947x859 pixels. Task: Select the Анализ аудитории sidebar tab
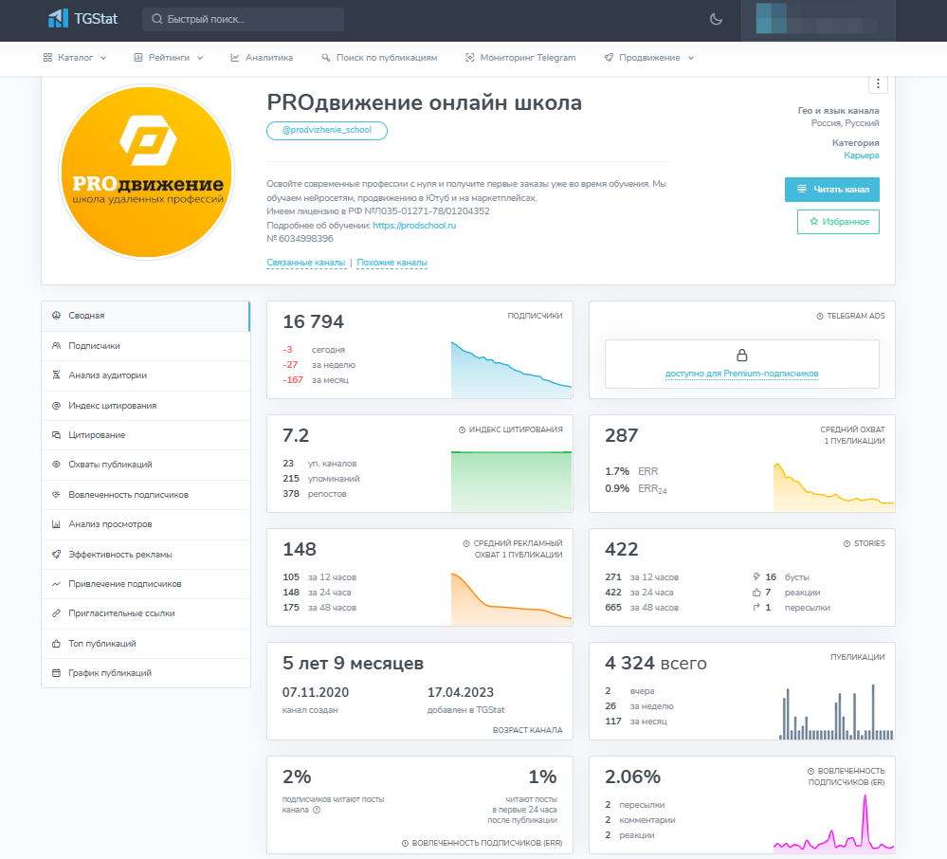[x=146, y=375]
